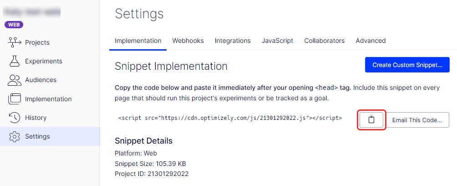Select the Implementation tab in Settings
Image resolution: width=457 pixels, height=186 pixels.
click(x=138, y=41)
